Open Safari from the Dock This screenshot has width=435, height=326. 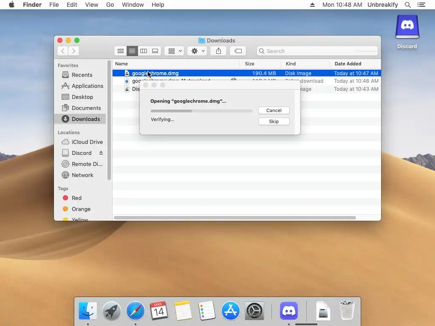(136, 311)
